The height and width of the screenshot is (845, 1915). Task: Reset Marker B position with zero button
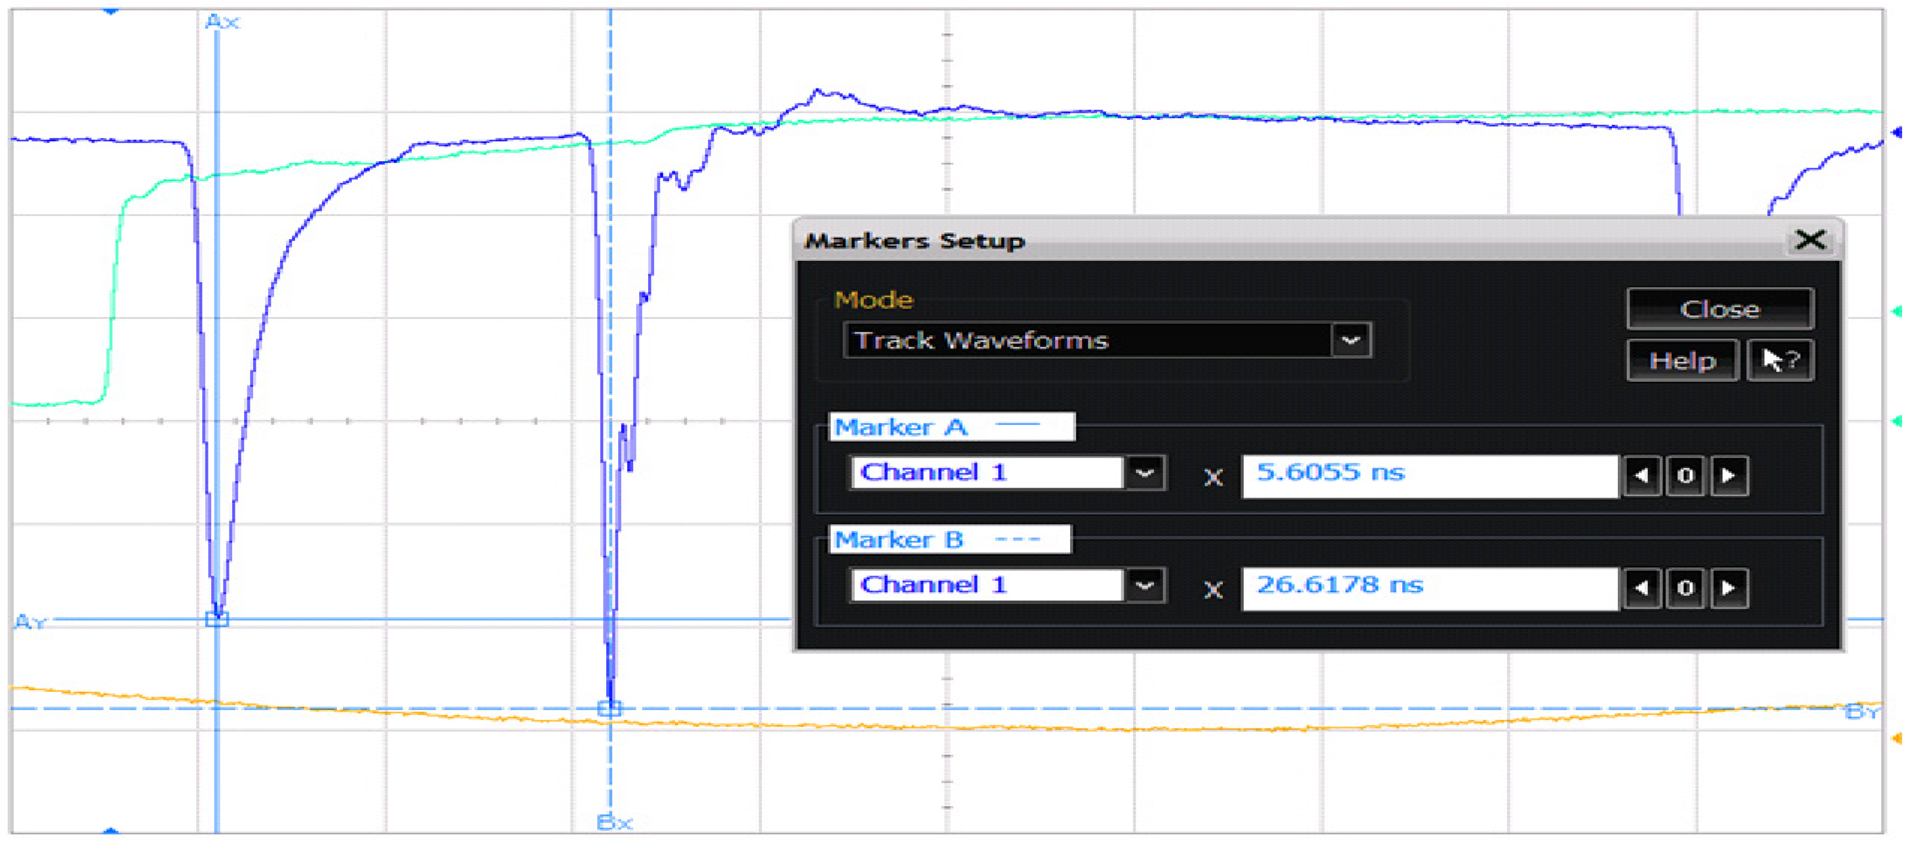(1684, 588)
